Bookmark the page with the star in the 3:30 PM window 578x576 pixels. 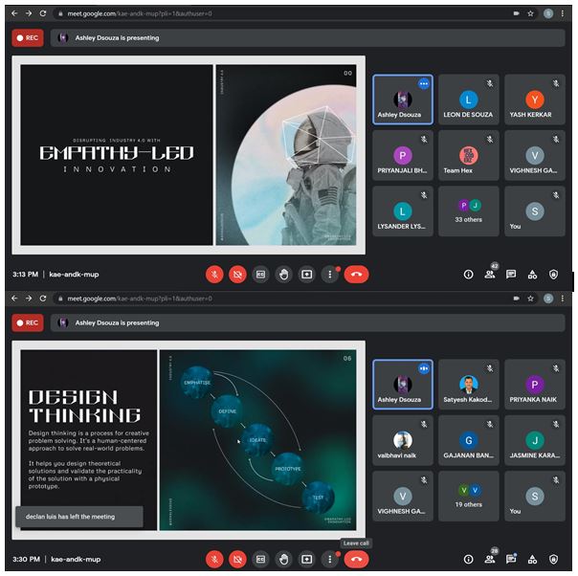[530, 299]
